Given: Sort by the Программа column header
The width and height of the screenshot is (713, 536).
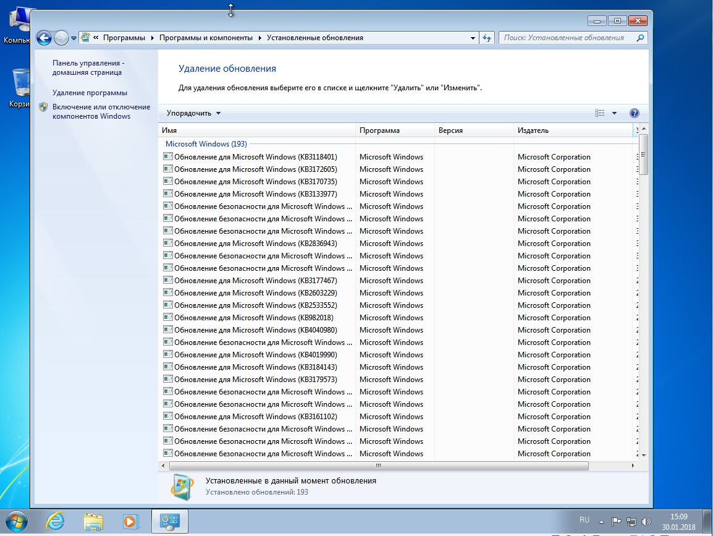Looking at the screenshot, I should pos(395,130).
